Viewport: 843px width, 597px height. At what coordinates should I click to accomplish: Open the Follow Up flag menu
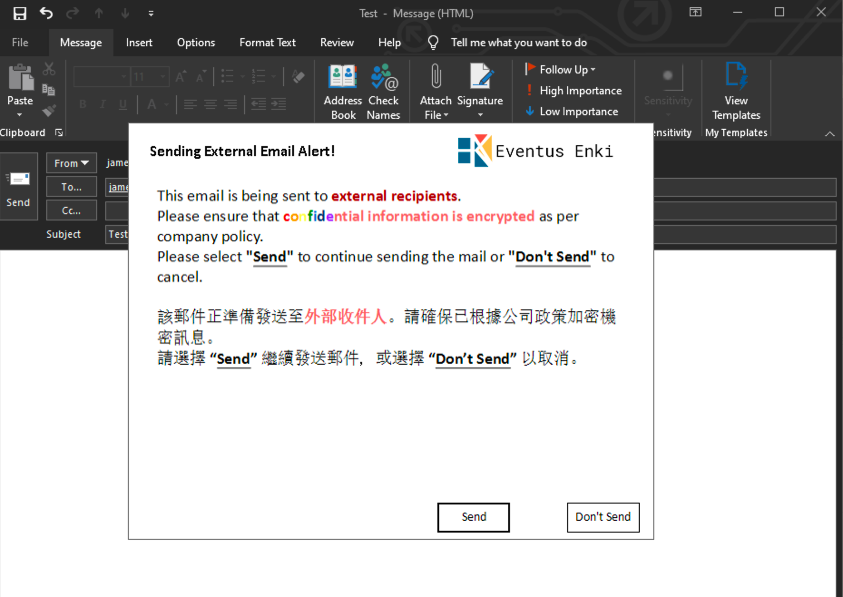click(561, 69)
